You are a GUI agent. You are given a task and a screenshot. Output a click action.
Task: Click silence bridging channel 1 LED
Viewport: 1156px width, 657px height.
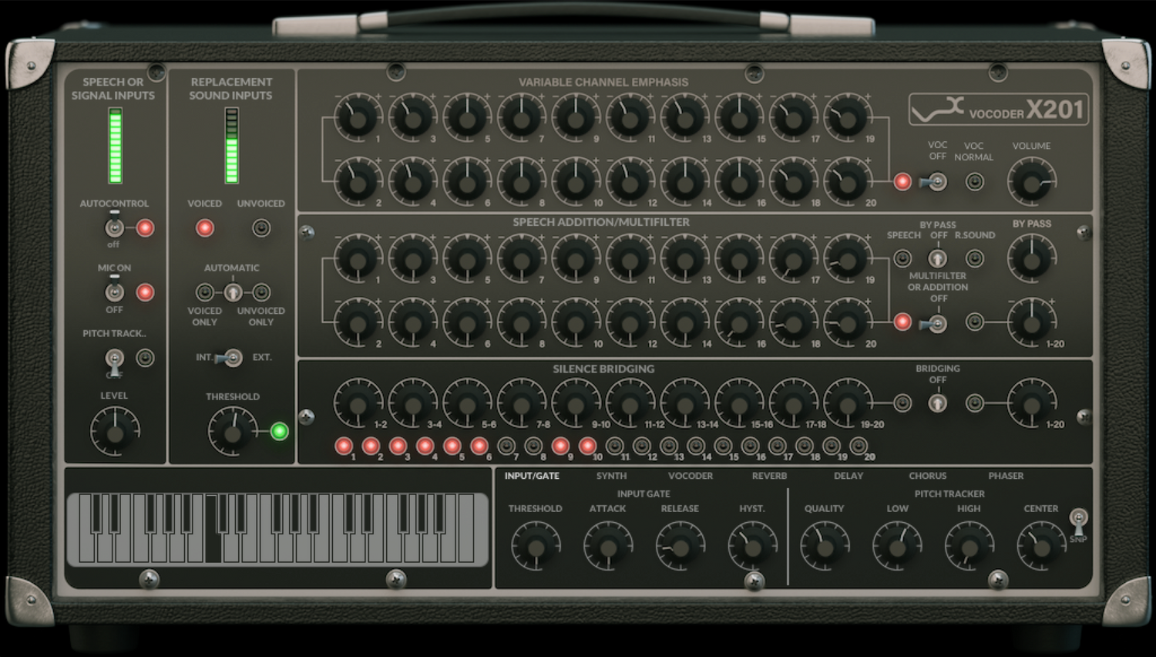[x=344, y=446]
